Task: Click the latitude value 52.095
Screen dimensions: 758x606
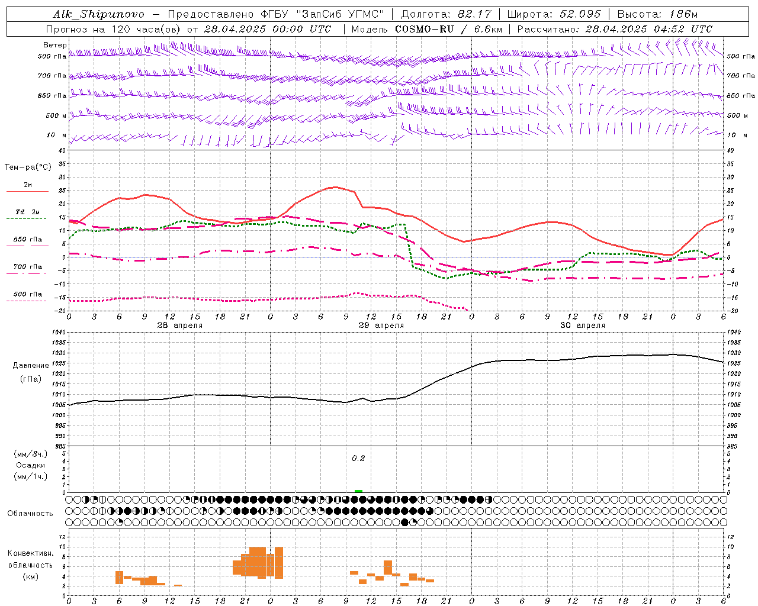Action: coord(580,14)
